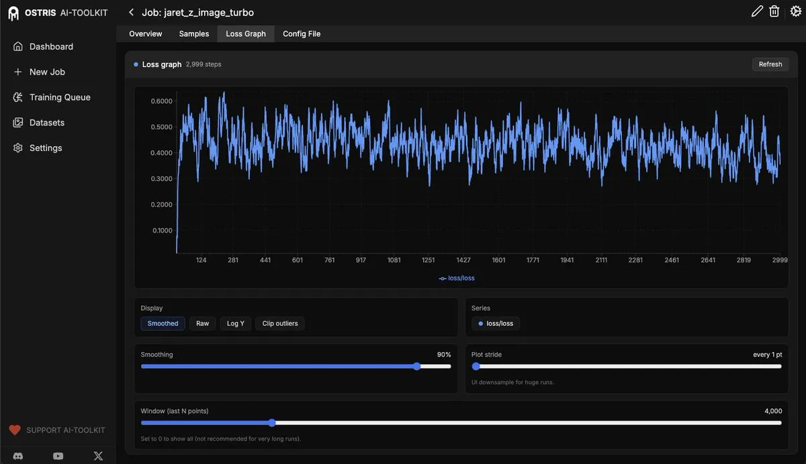This screenshot has height=464, width=806.
Task: Toggle the Log Y display option
Action: click(236, 323)
